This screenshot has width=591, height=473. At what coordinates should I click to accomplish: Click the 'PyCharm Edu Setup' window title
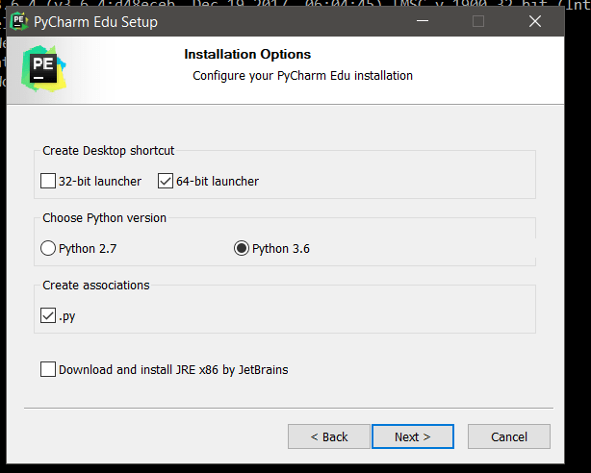point(95,22)
